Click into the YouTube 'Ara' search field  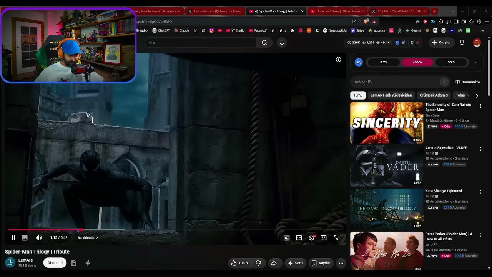[200, 43]
